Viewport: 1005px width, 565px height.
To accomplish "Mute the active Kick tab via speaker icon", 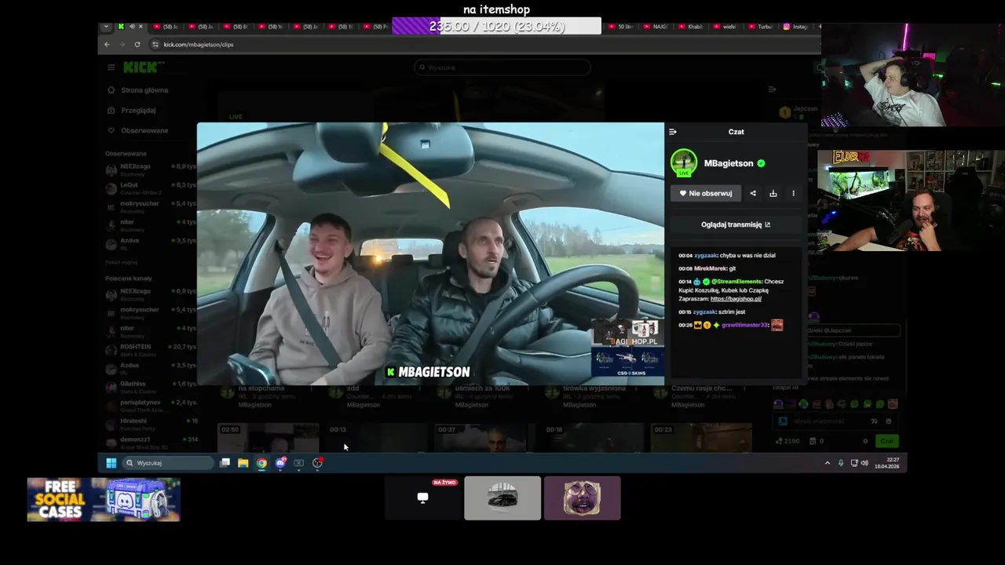I will [131, 27].
